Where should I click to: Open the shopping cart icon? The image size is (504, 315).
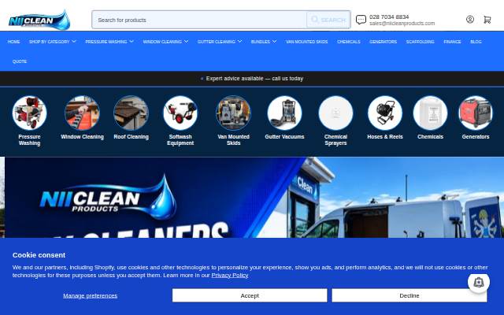487,20
